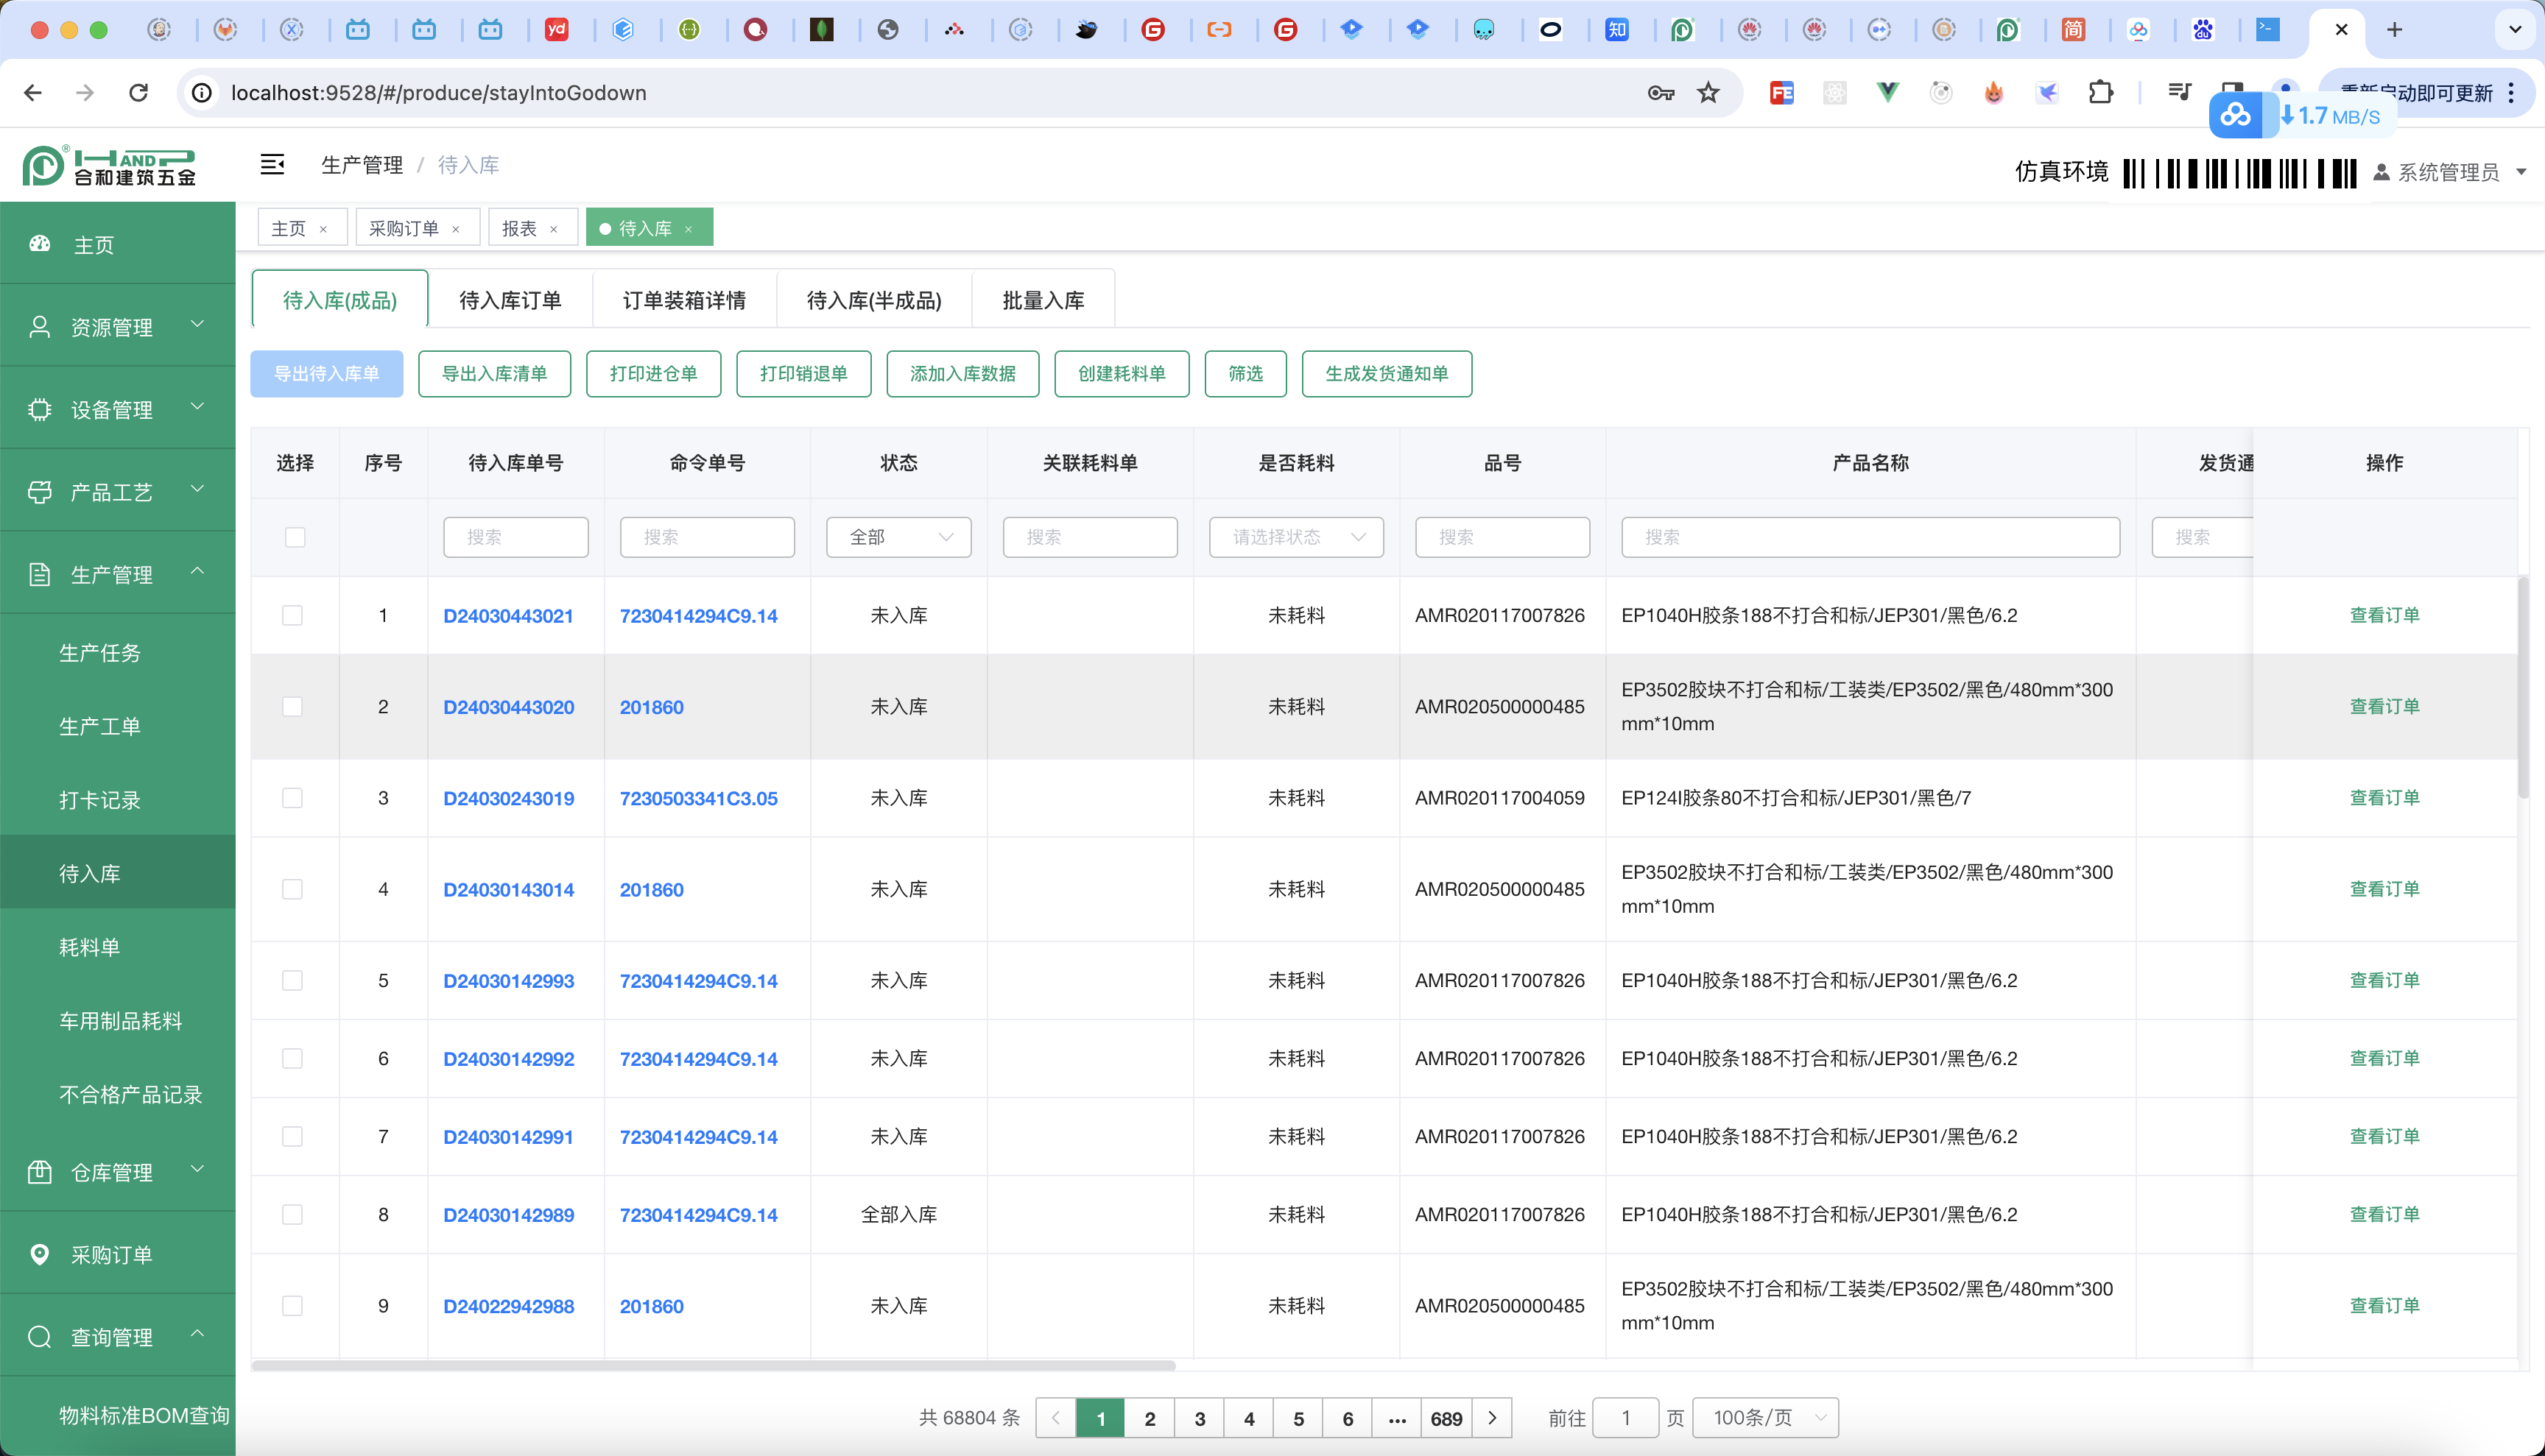Switch to the 批量入库 tab
The width and height of the screenshot is (2545, 1456).
coord(1043,300)
